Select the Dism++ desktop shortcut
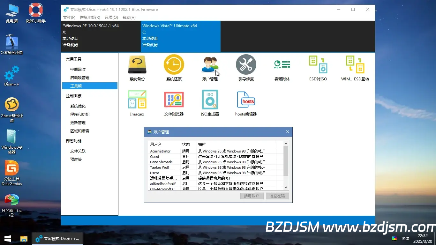The height and width of the screenshot is (245, 436). click(x=12, y=76)
